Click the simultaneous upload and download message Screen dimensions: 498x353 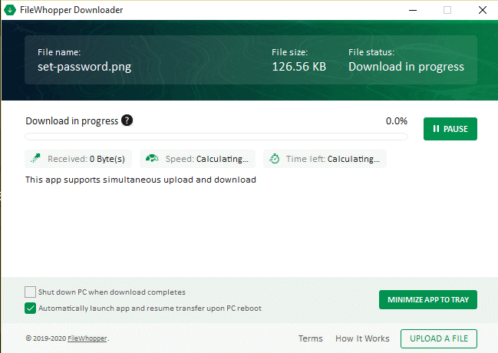[140, 180]
